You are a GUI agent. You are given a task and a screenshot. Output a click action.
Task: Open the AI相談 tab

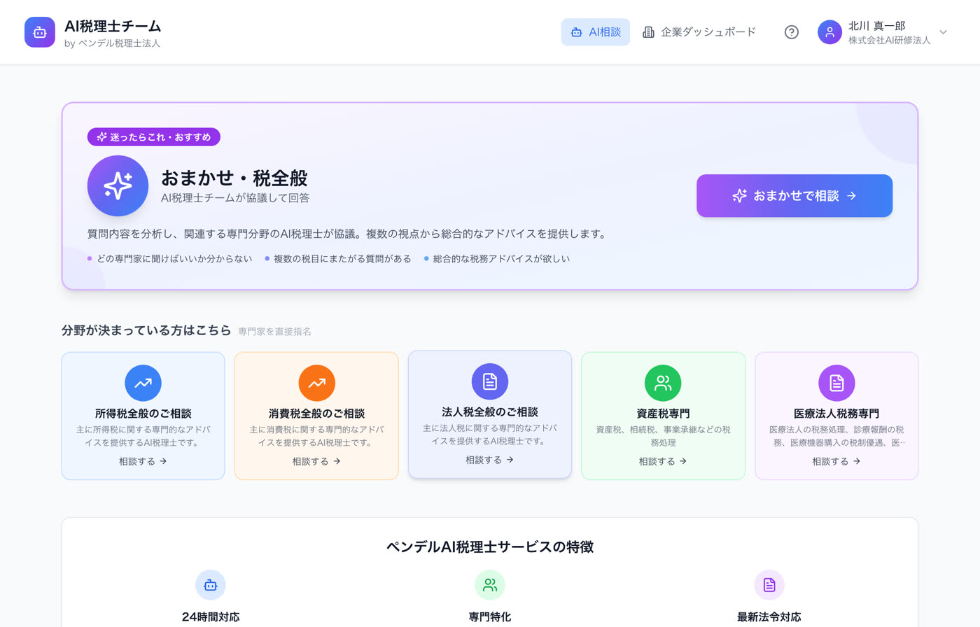tap(596, 32)
